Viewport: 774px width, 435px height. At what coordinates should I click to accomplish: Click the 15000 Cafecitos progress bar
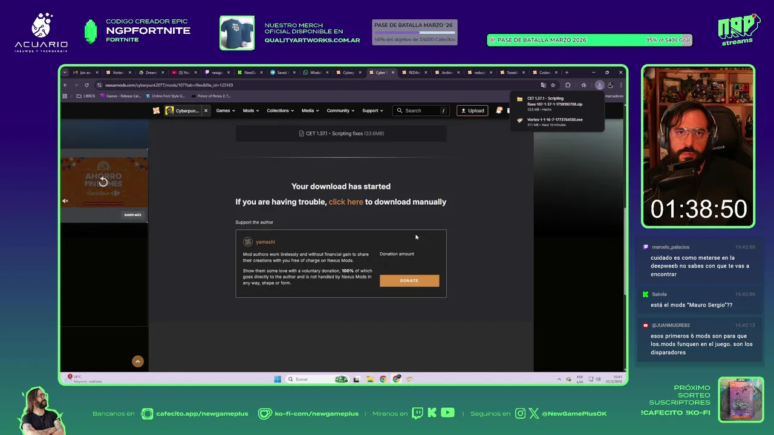(x=414, y=33)
